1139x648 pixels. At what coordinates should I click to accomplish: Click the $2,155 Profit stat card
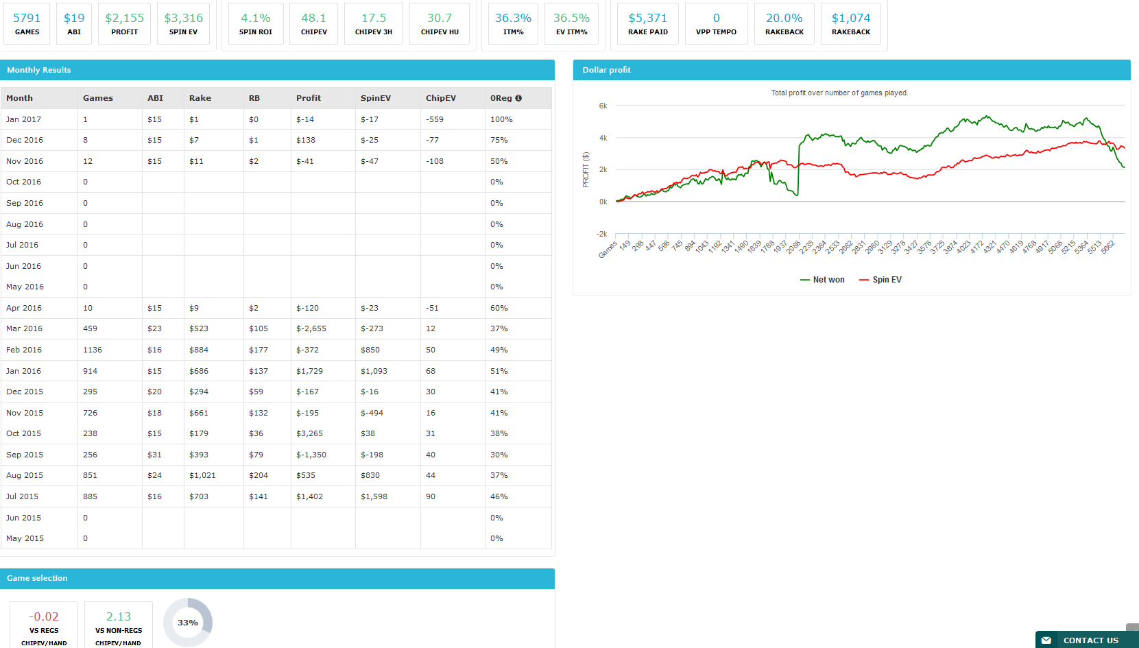click(x=125, y=23)
